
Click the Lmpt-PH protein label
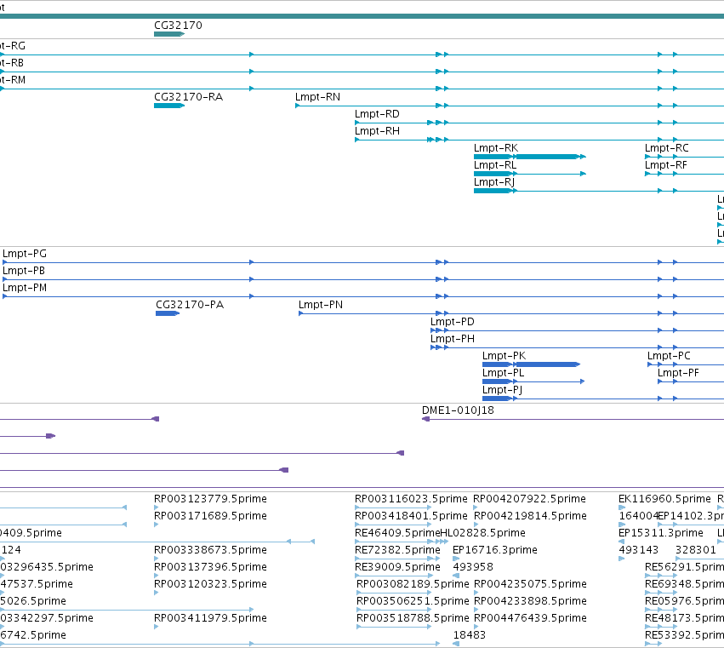point(453,339)
